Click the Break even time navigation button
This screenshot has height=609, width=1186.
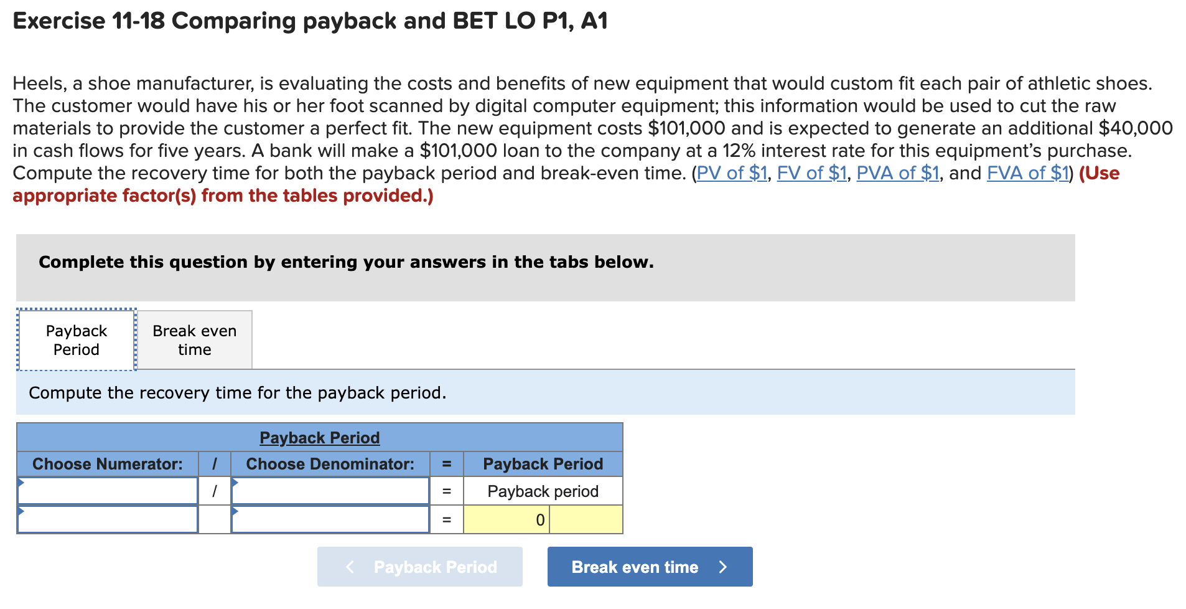[x=649, y=566]
